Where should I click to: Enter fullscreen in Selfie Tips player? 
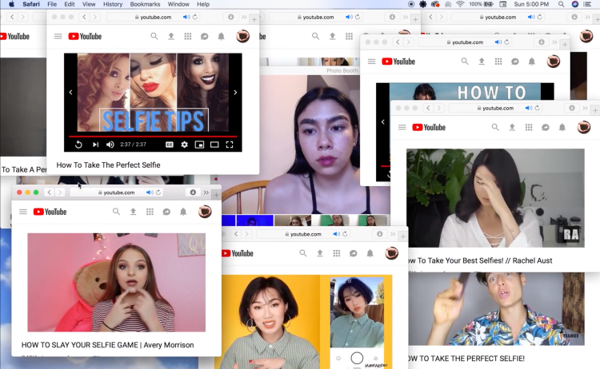point(230,145)
